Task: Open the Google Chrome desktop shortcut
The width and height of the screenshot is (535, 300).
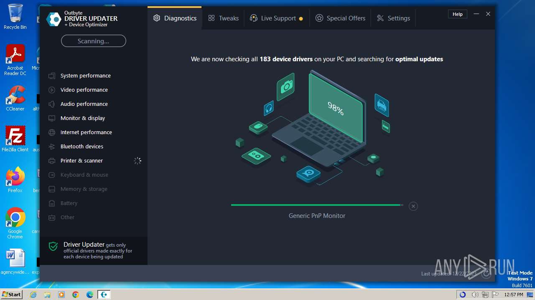Action: click(x=15, y=224)
